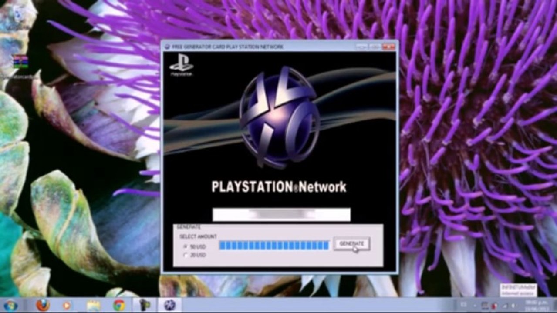Click the desktop shortcut icon at top left
This screenshot has height=313, width=557.
pyautogui.click(x=20, y=62)
